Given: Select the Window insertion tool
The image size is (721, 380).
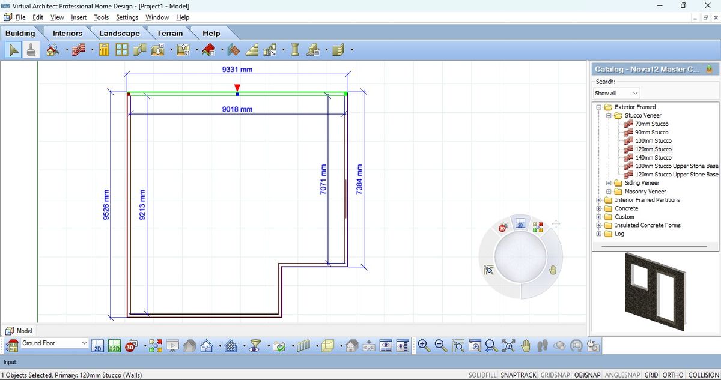Looking at the screenshot, I should point(121,50).
